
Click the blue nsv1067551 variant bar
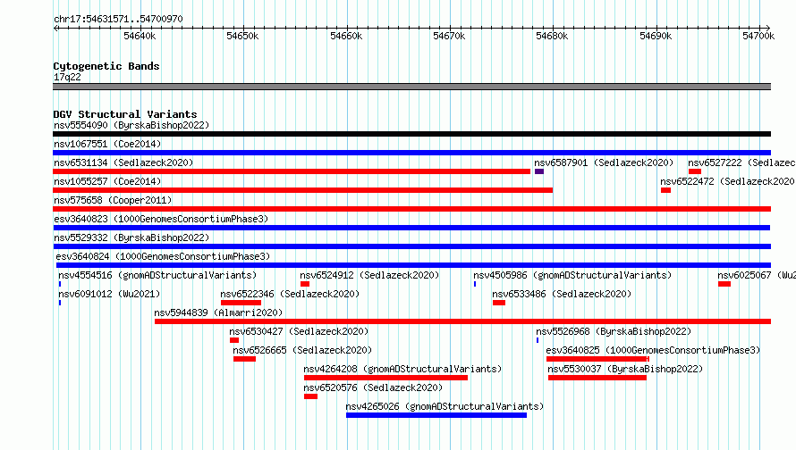coord(411,153)
